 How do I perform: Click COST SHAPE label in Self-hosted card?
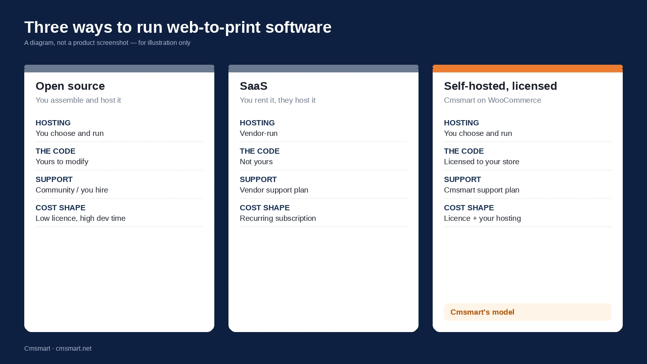coord(469,208)
